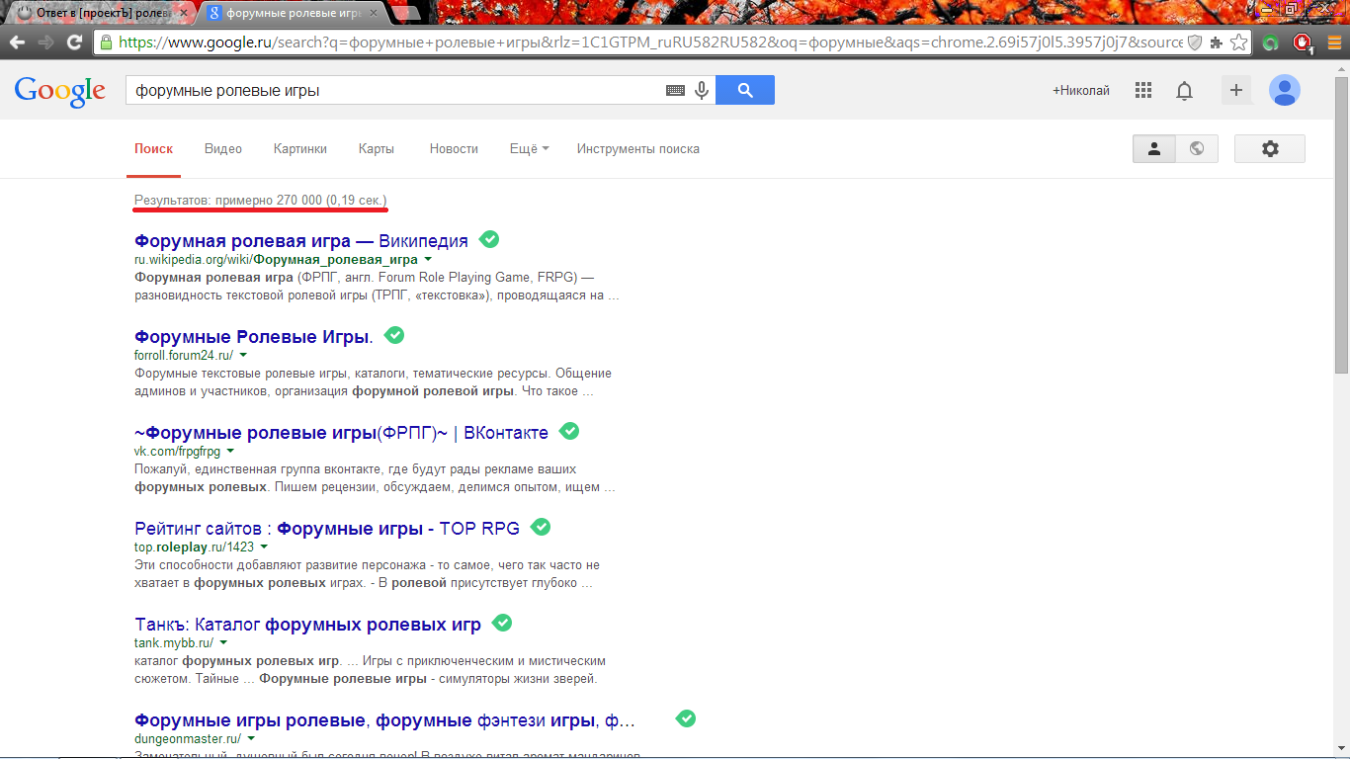The image size is (1350, 759).
Task: Go back using the browser back arrow
Action: tap(18, 42)
